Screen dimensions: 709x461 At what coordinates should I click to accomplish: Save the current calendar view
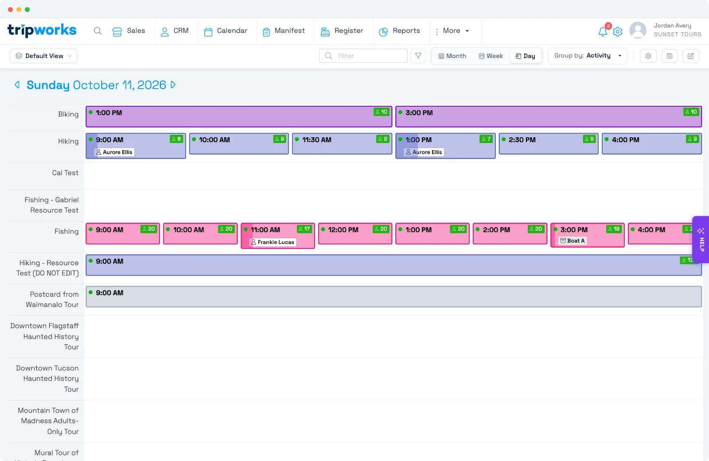[x=670, y=56]
